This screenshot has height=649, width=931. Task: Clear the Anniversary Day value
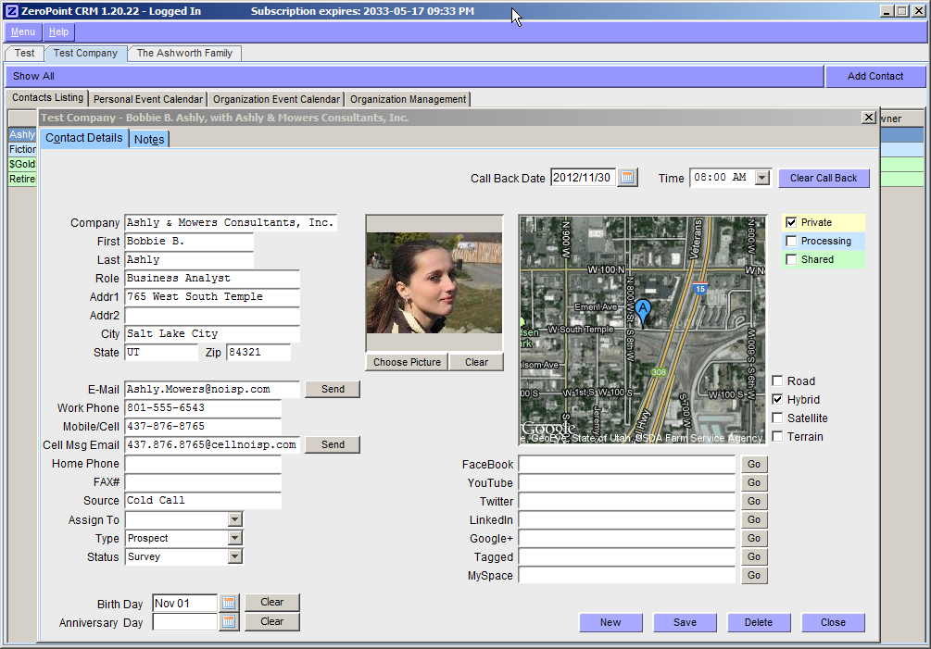[272, 621]
